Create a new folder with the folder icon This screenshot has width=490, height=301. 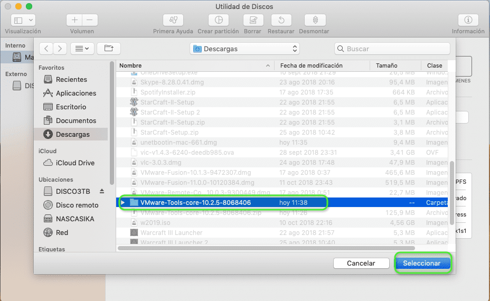[109, 49]
